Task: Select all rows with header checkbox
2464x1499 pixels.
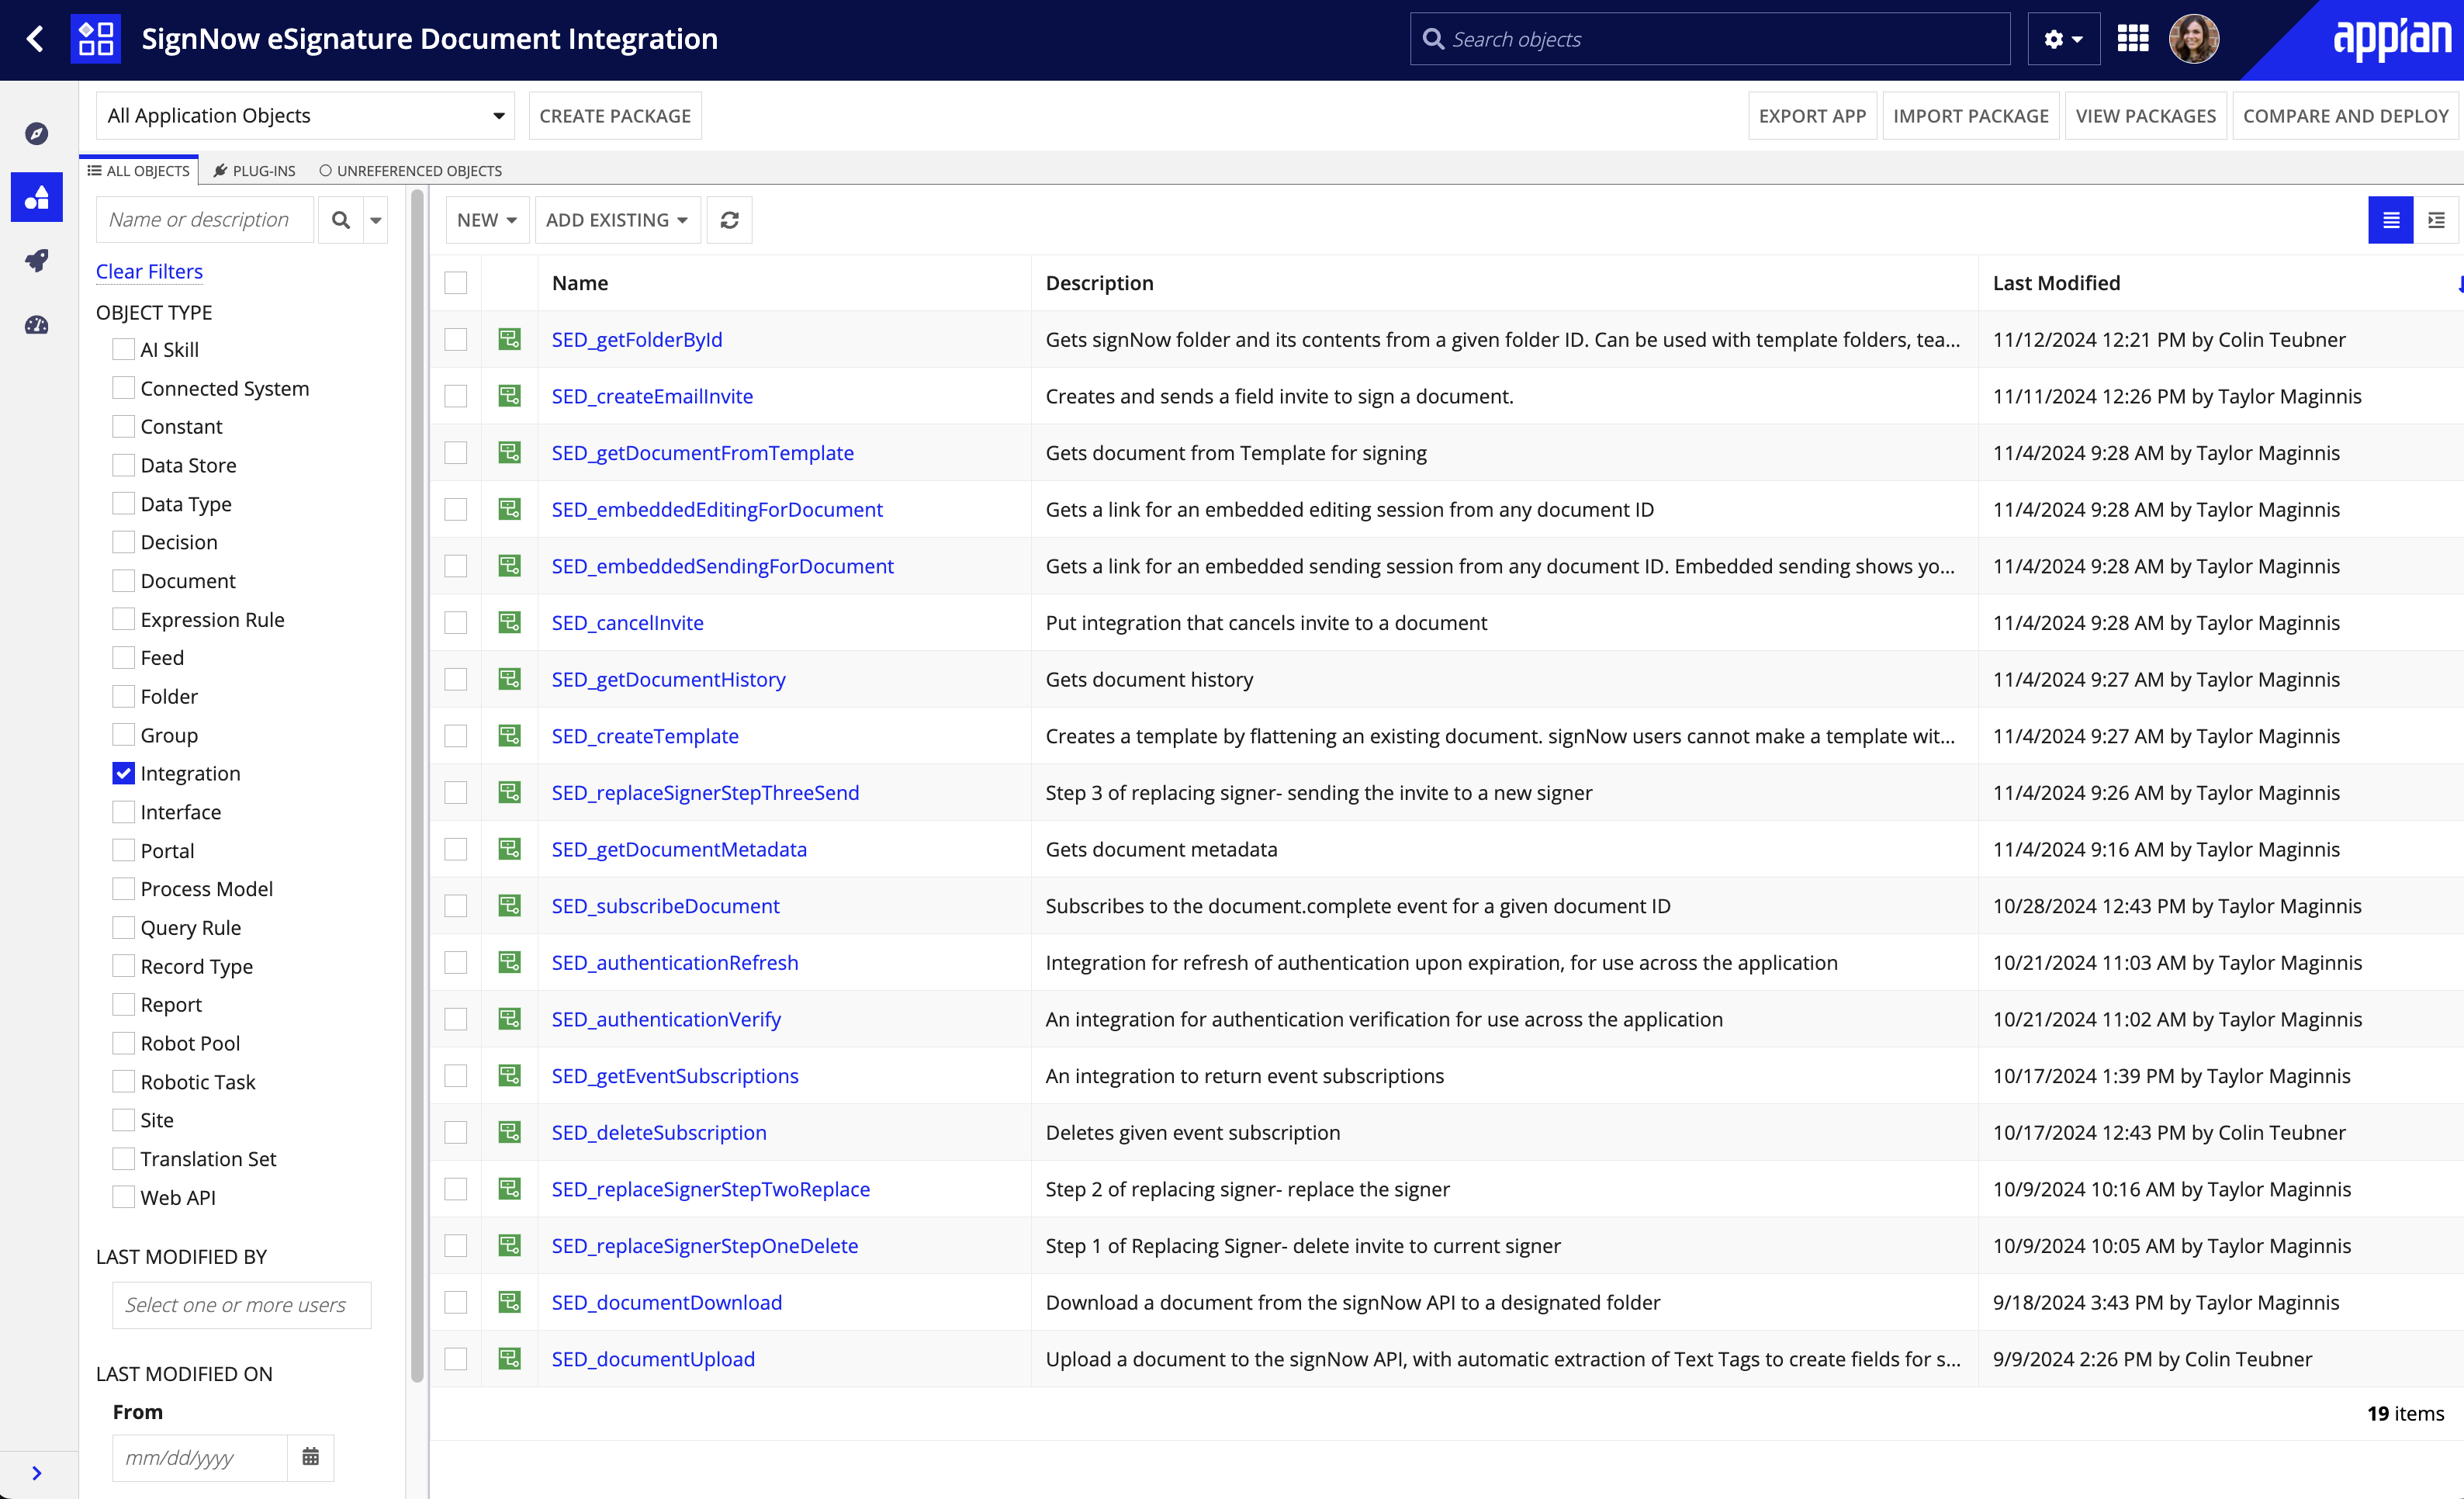Action: coord(455,283)
